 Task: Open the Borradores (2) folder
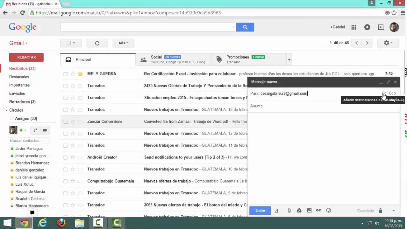[22, 102]
